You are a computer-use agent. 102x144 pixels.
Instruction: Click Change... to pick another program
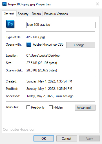click(x=81, y=45)
